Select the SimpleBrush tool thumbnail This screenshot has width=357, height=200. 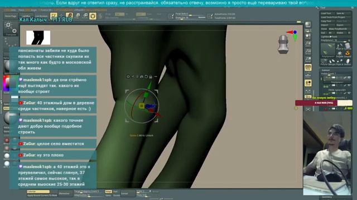[x=348, y=53]
